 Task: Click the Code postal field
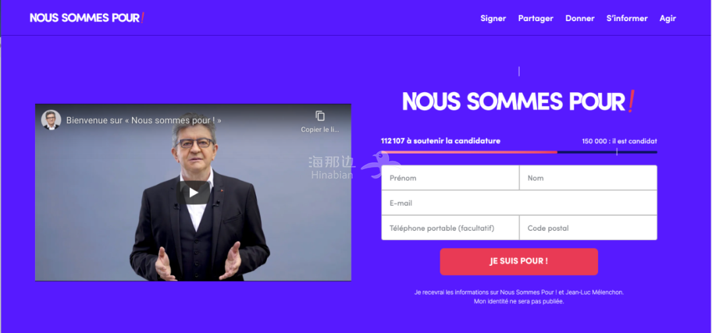[x=588, y=227]
